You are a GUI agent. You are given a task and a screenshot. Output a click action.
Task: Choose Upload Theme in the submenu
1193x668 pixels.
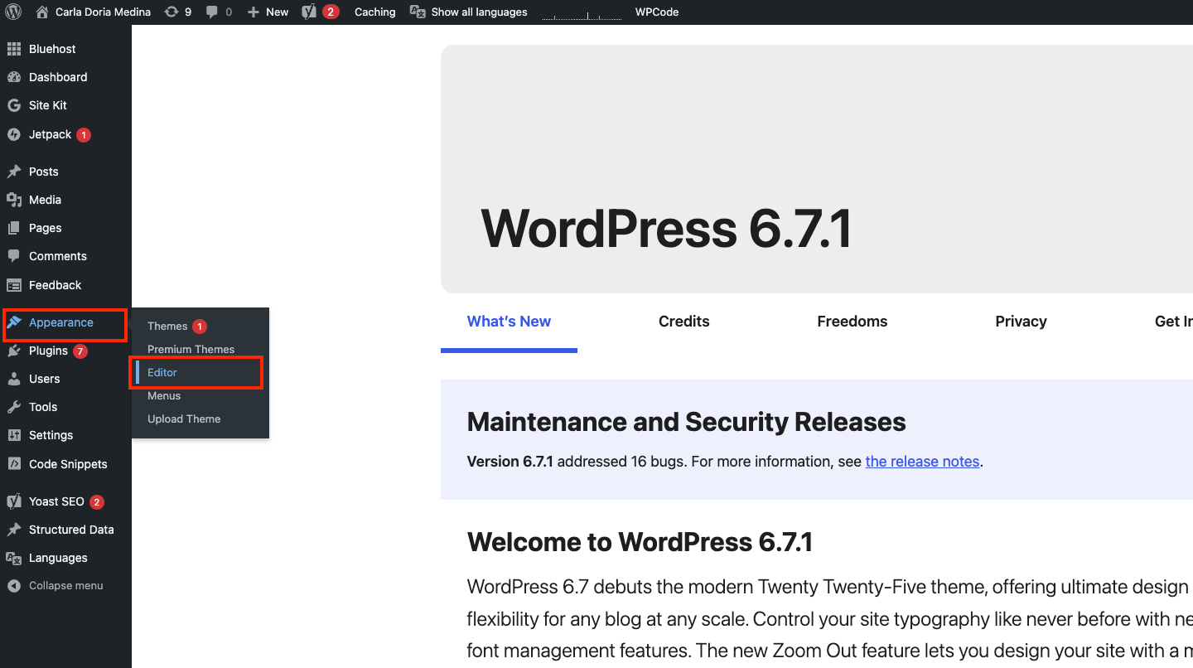pos(184,419)
